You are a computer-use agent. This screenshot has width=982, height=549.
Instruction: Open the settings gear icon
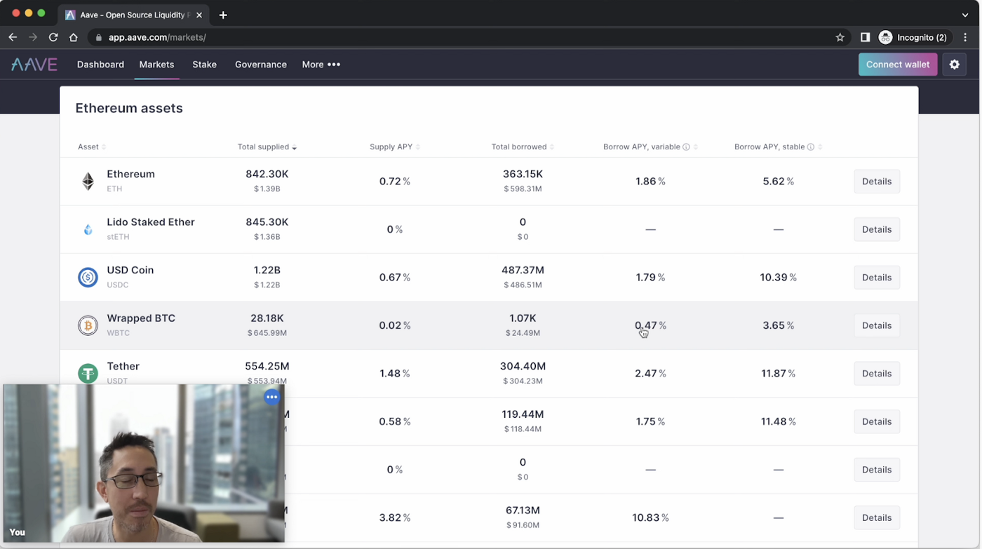click(954, 65)
